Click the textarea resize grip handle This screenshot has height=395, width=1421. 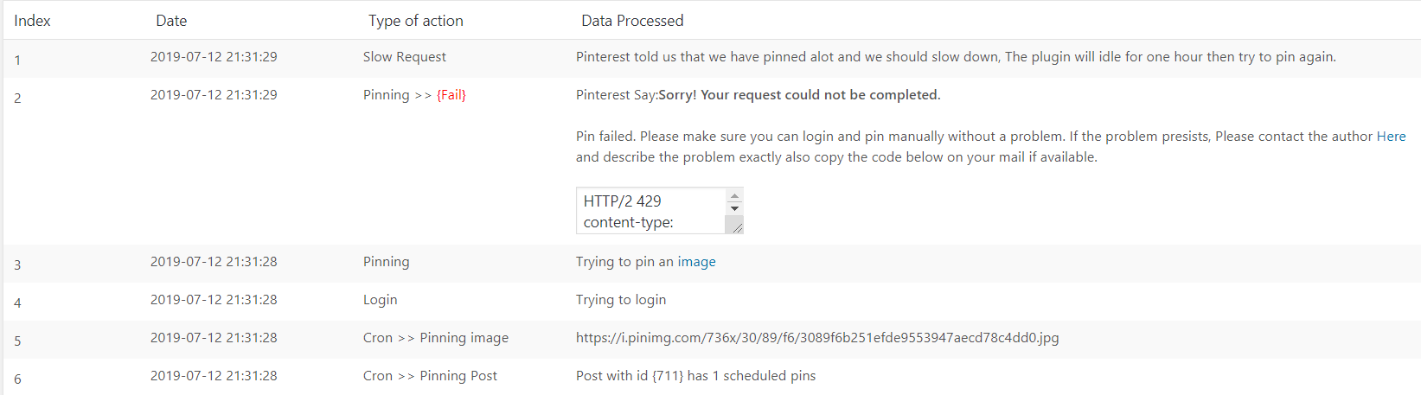736,226
